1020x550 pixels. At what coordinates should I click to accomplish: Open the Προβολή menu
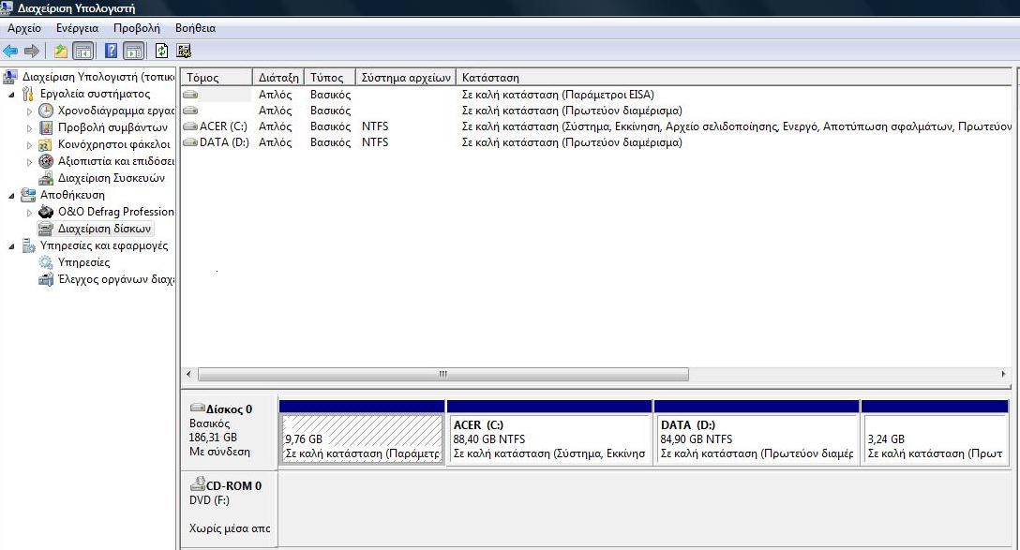point(136,28)
